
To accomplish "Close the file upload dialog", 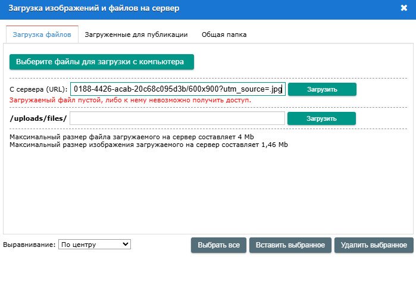I will (x=404, y=8).
